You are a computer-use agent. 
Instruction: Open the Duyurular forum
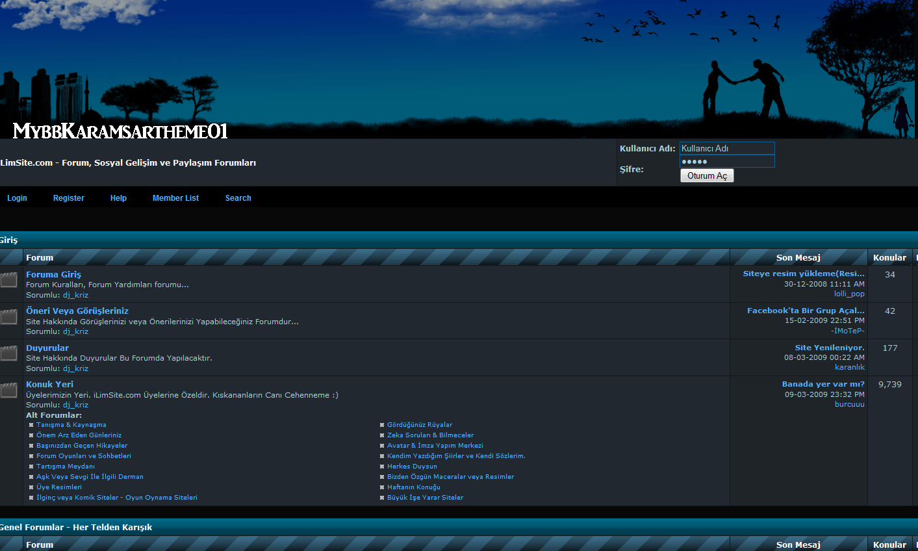[47, 348]
